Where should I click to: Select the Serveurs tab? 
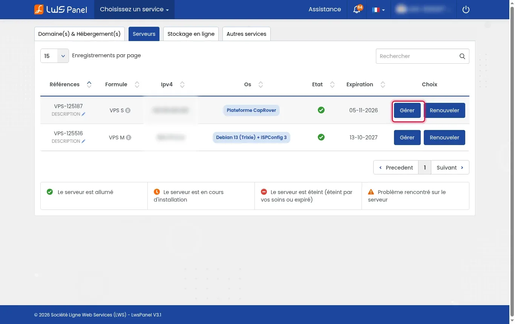tap(144, 34)
